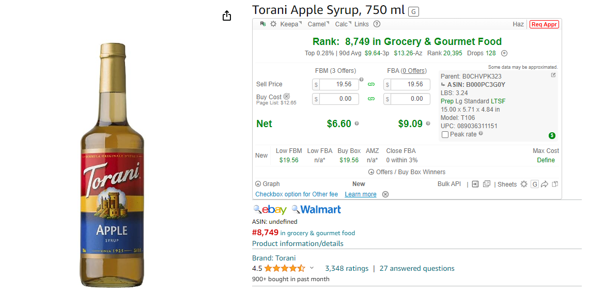The image size is (589, 292).
Task: Click the 0 Offers FBA link
Action: click(x=413, y=71)
